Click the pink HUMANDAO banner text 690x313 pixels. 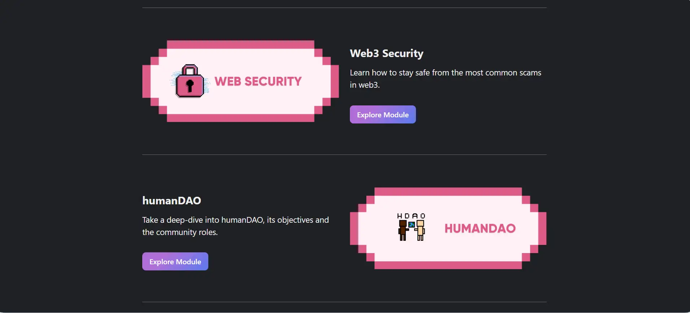(480, 229)
